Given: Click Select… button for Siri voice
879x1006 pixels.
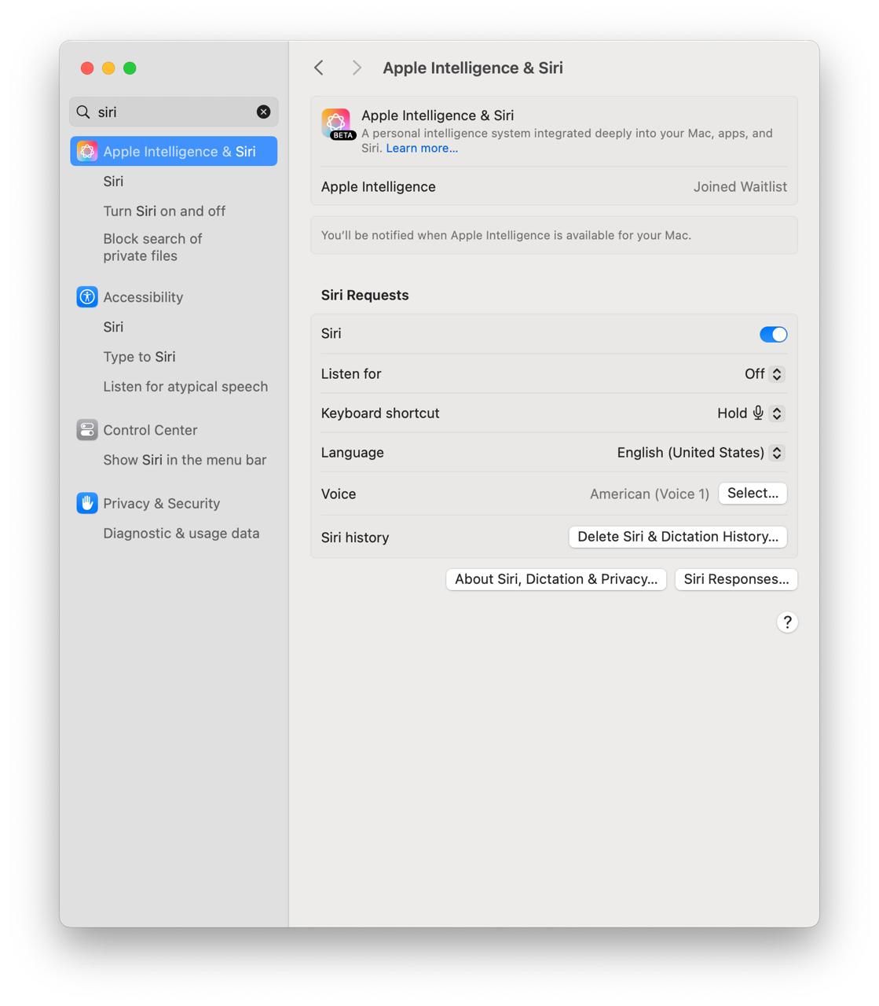Looking at the screenshot, I should tap(753, 493).
